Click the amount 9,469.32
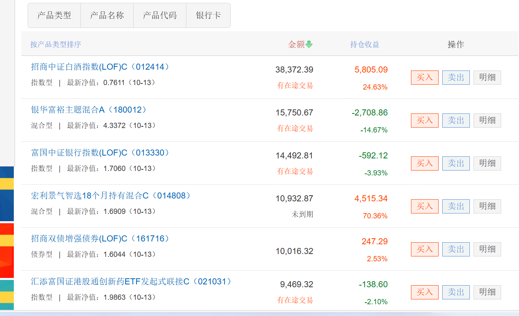This screenshot has height=316, width=519. pos(297,284)
